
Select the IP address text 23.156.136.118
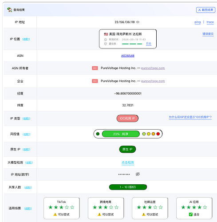[x=125, y=22]
